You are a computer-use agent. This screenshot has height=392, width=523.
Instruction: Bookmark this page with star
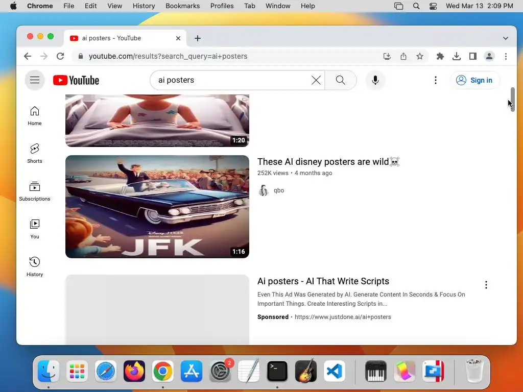420,56
